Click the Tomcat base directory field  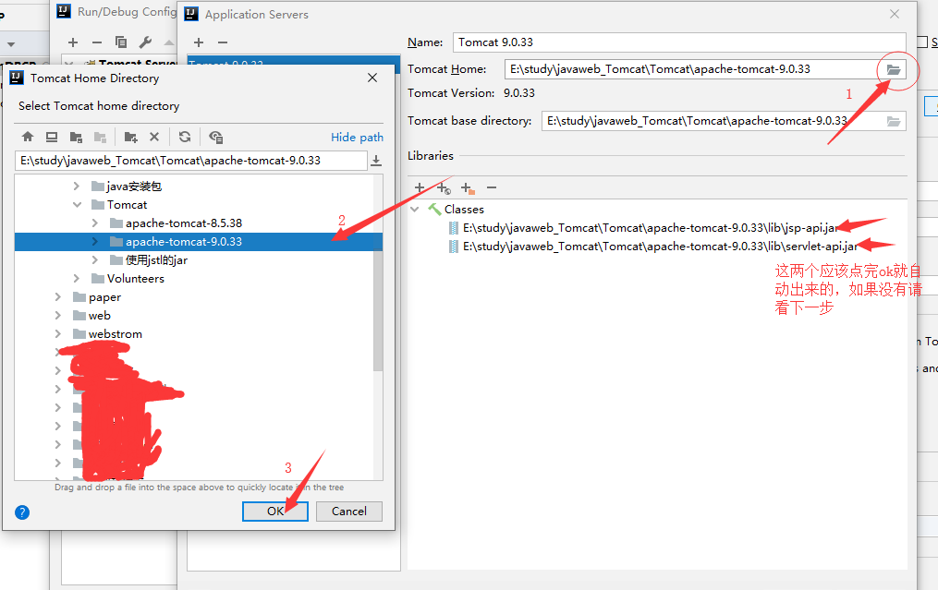point(712,121)
